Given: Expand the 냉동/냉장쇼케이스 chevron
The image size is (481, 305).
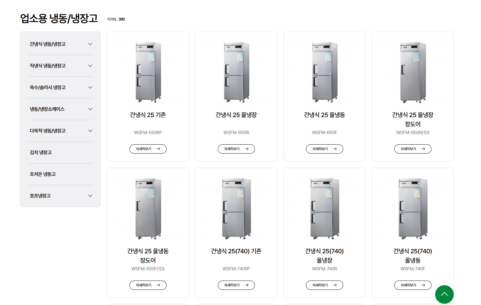Looking at the screenshot, I should pos(90,109).
